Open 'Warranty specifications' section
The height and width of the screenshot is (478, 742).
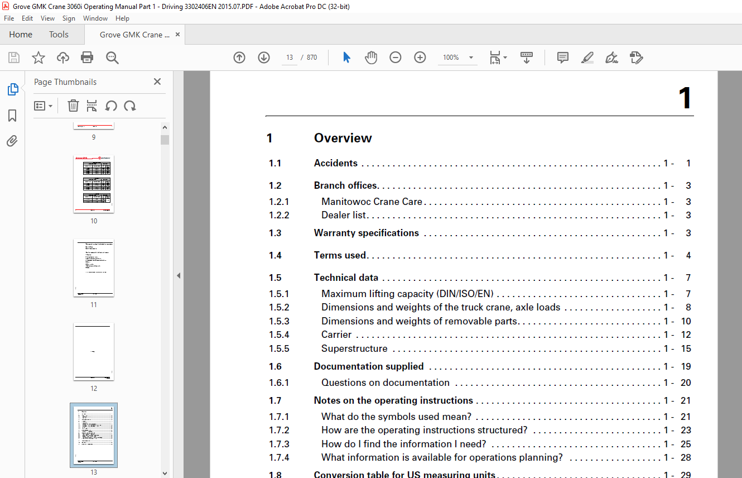(x=367, y=233)
